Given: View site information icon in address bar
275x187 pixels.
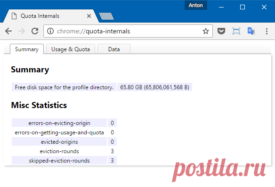Looking at the screenshot, I should (x=50, y=31).
